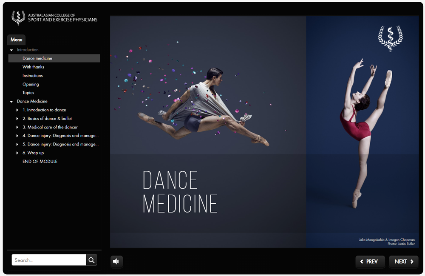This screenshot has width=425, height=276.
Task: Click the ACSEP laurel logo top left
Action: pos(18,18)
